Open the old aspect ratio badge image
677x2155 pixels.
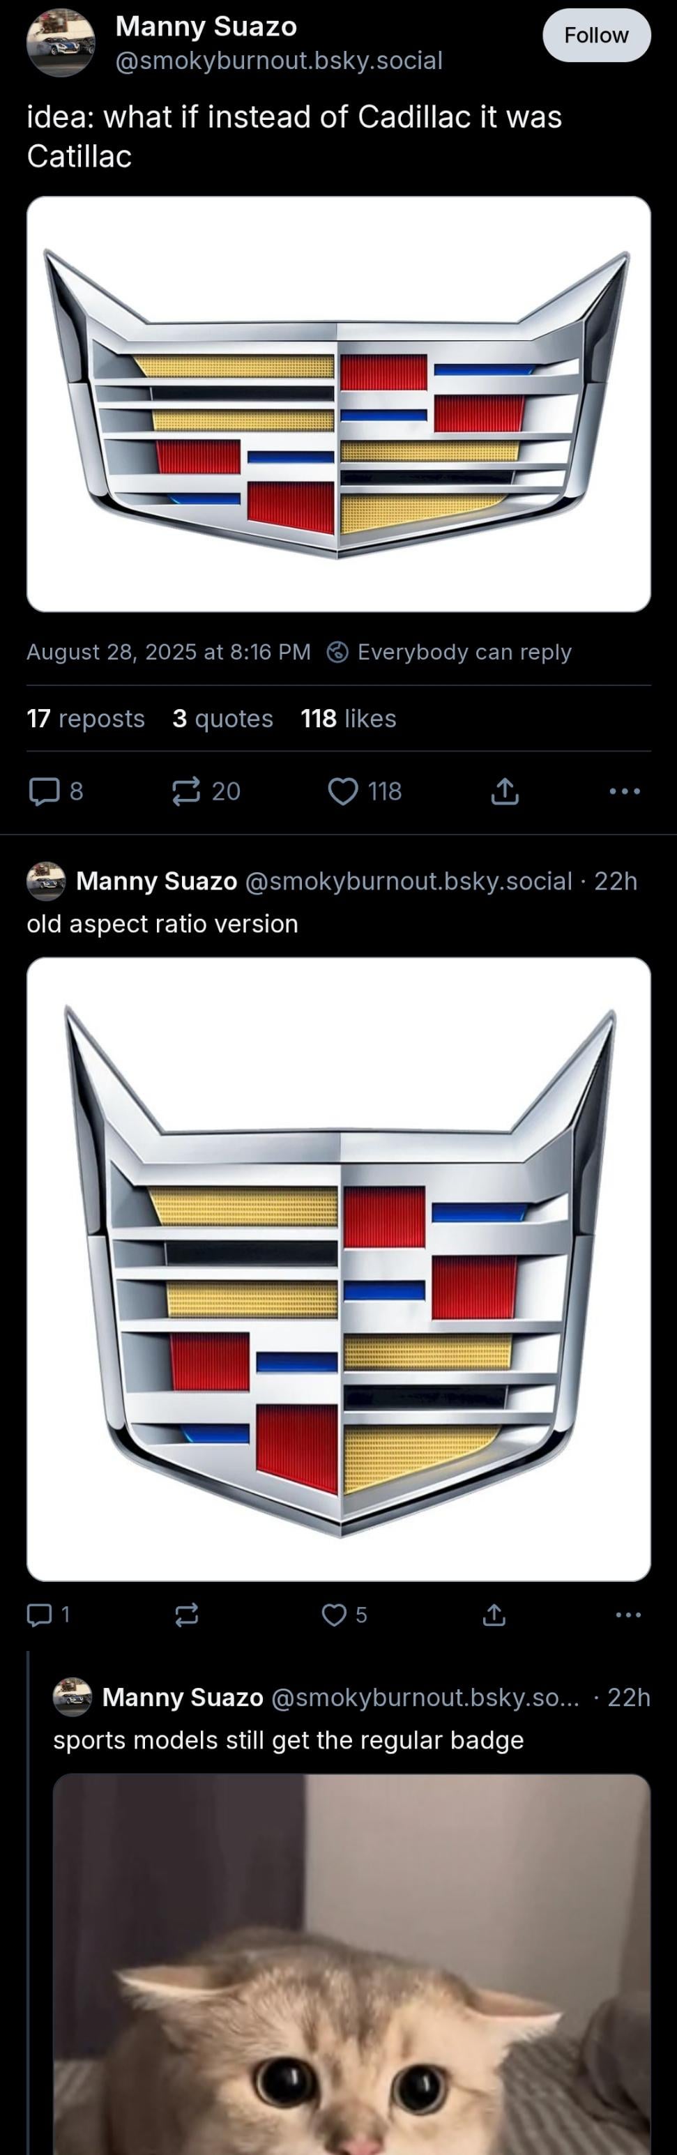click(x=339, y=1269)
